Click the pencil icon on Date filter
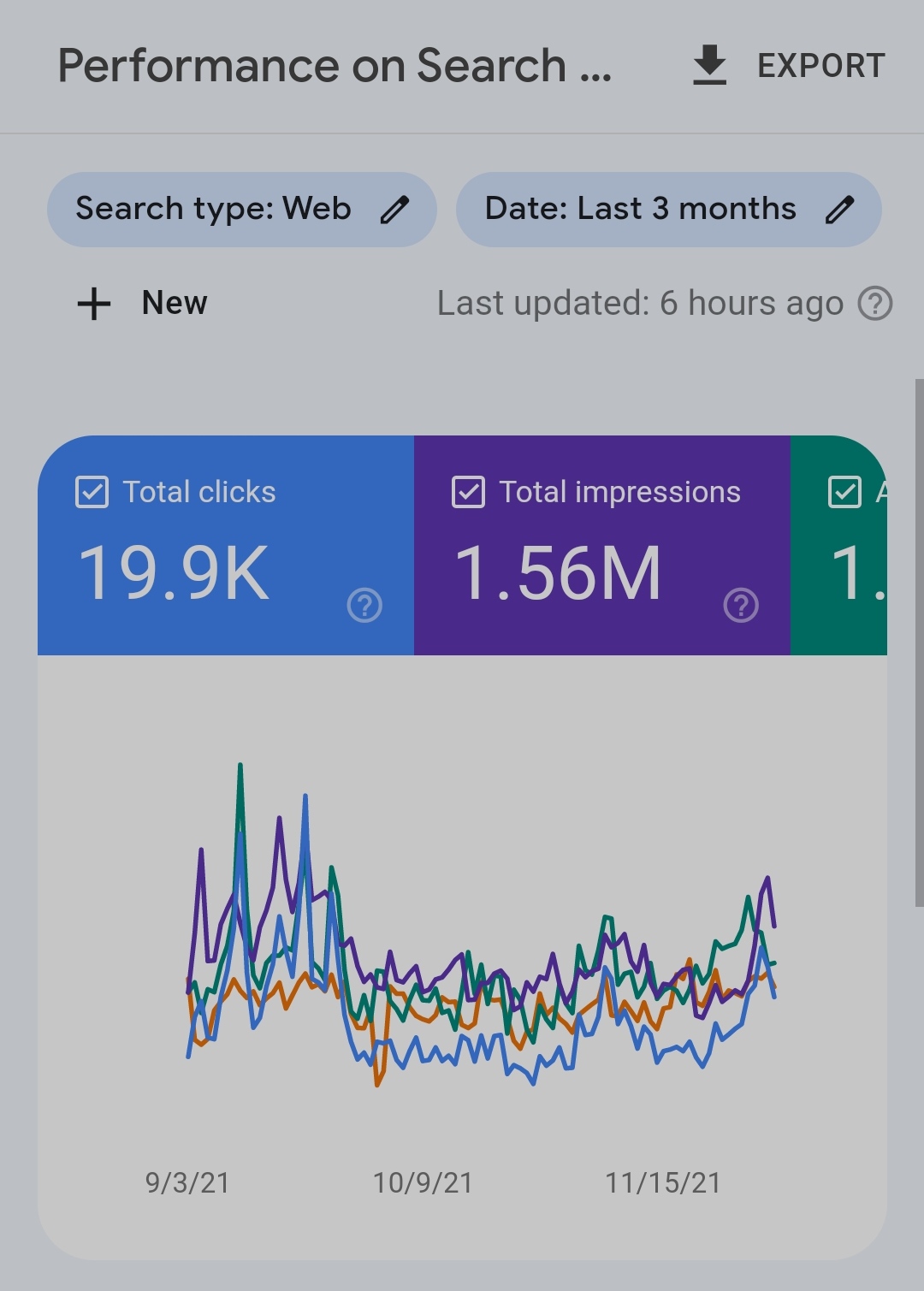Screen dimensions: 924x1291 click(x=839, y=210)
